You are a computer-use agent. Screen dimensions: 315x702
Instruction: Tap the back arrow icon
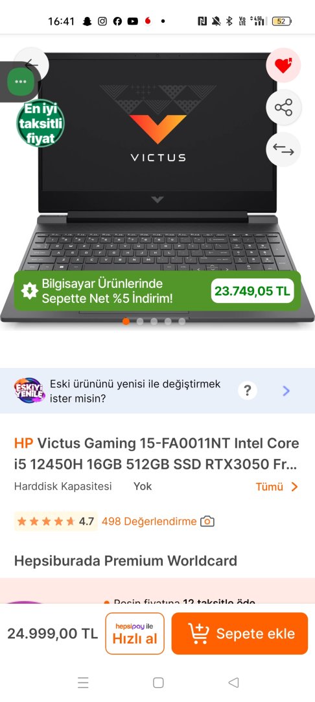point(32,64)
